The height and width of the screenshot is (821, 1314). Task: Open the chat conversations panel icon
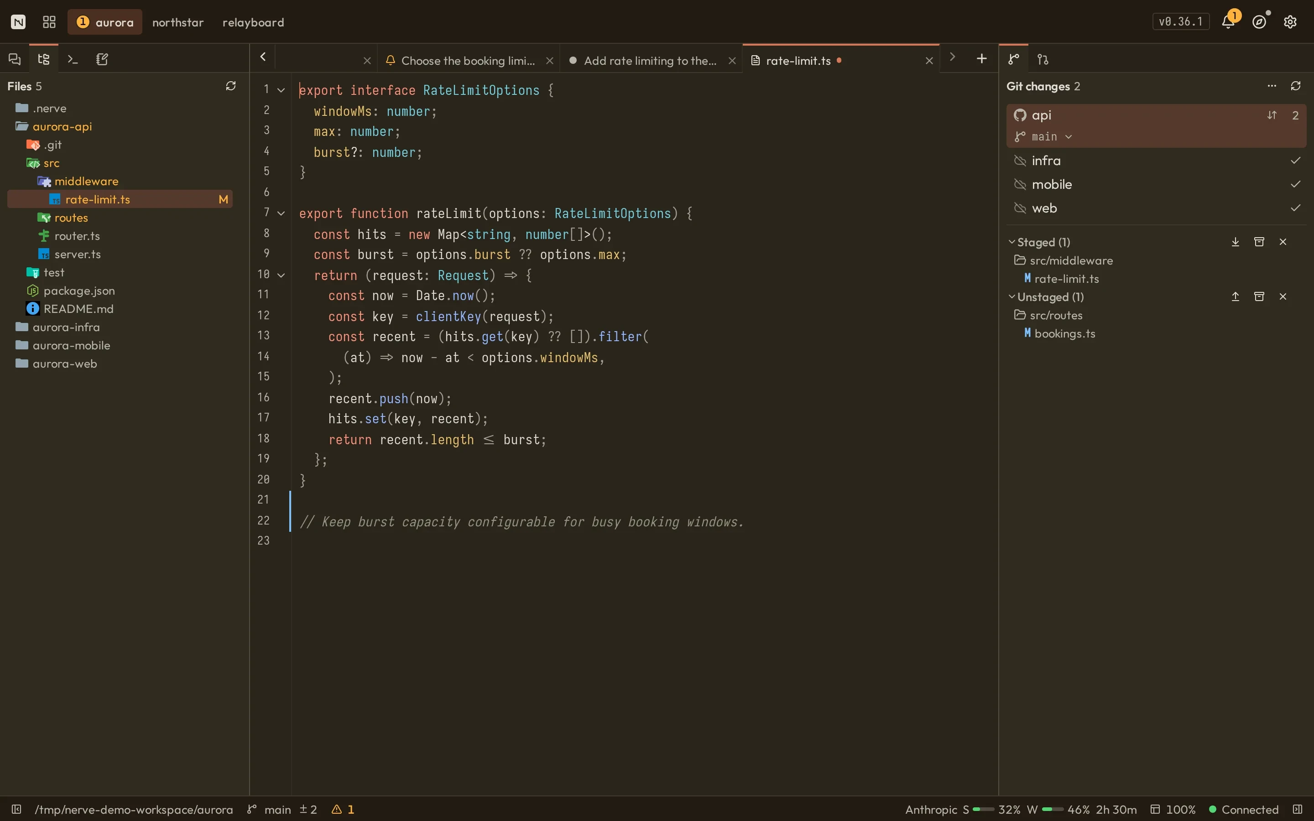point(15,59)
